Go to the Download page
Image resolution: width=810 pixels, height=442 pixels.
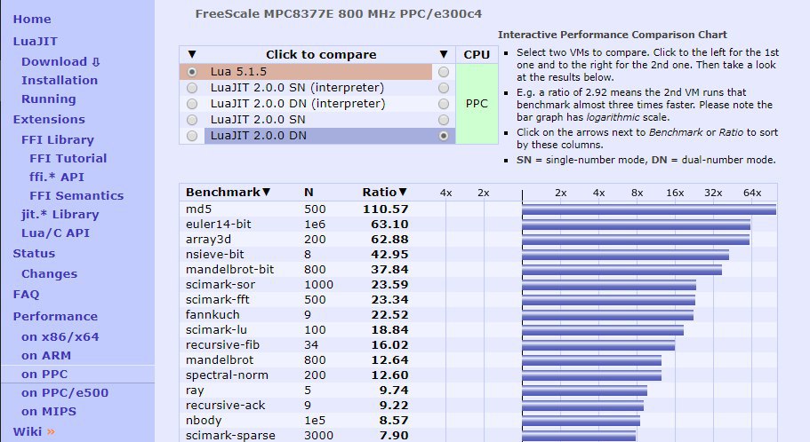[x=60, y=62]
